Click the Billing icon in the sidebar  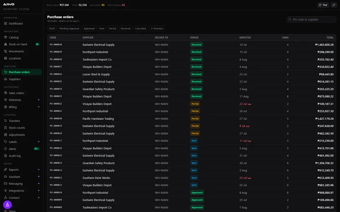5,107
